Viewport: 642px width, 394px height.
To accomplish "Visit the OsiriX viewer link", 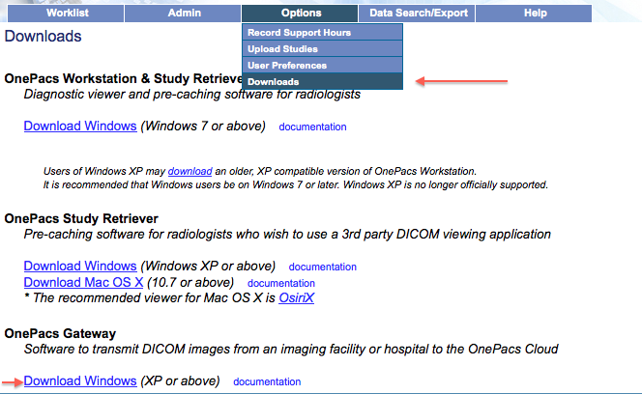I will tap(297, 297).
